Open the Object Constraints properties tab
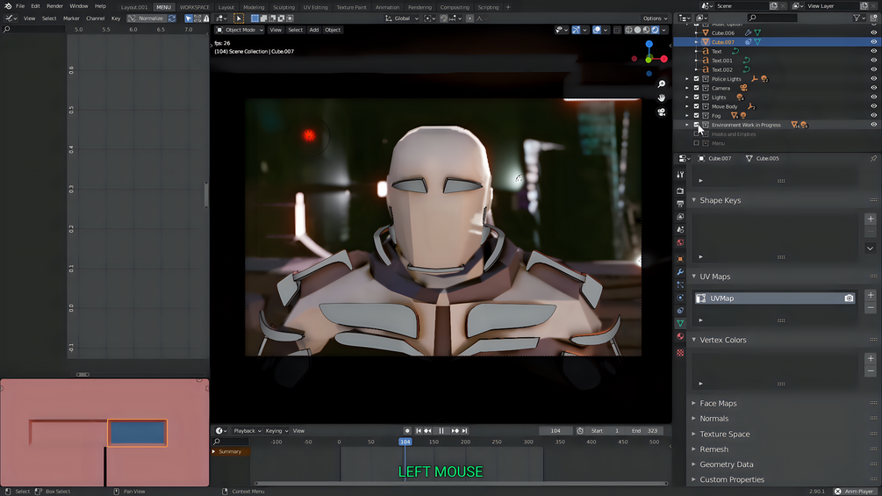This screenshot has height=496, width=882. [680, 311]
